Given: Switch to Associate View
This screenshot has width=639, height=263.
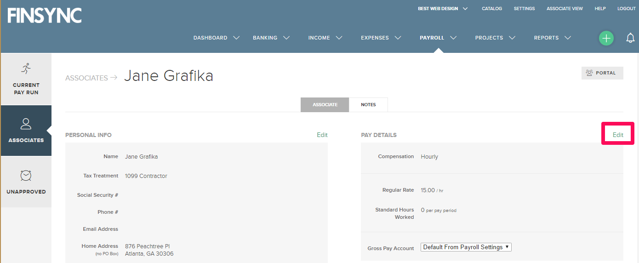Looking at the screenshot, I should coord(565,9).
